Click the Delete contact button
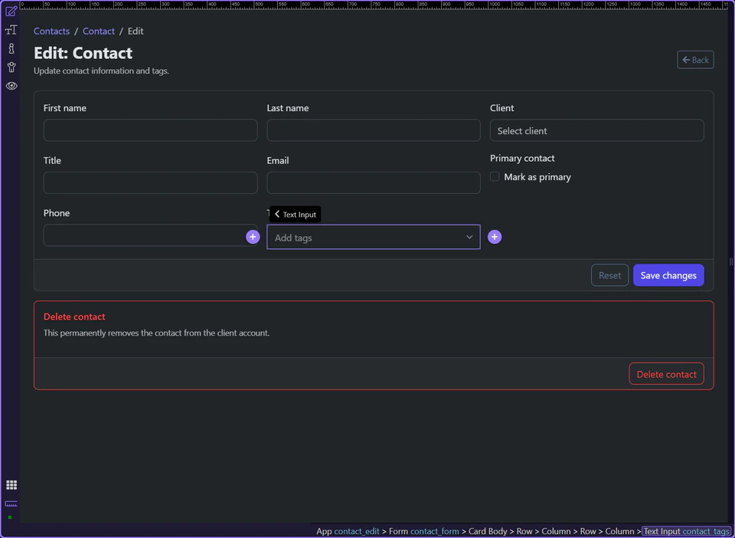The height and width of the screenshot is (538, 735). [x=666, y=374]
